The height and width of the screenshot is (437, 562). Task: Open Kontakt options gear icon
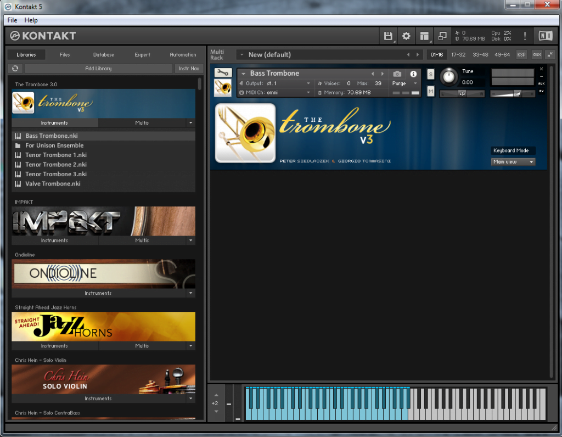coord(406,36)
